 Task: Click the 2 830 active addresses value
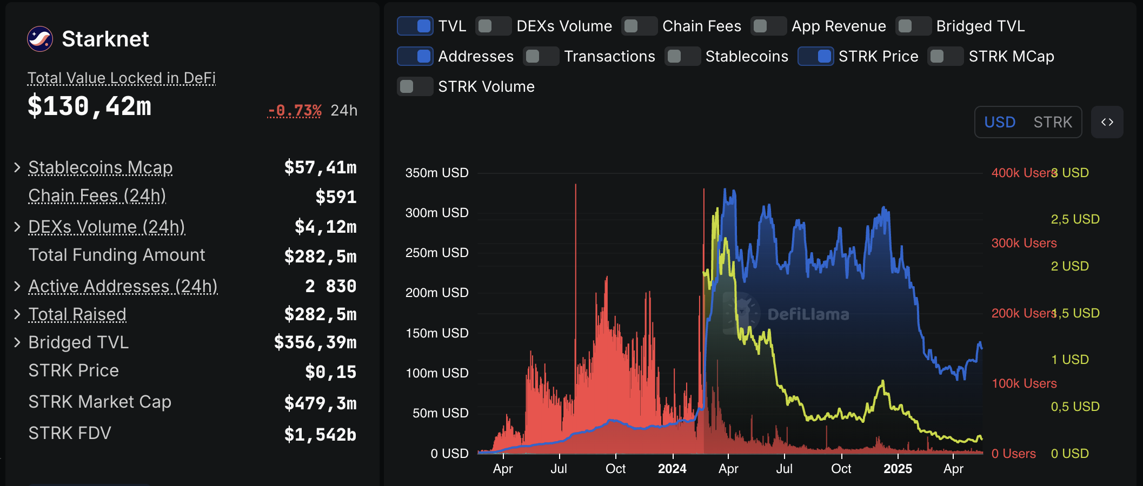(x=331, y=286)
